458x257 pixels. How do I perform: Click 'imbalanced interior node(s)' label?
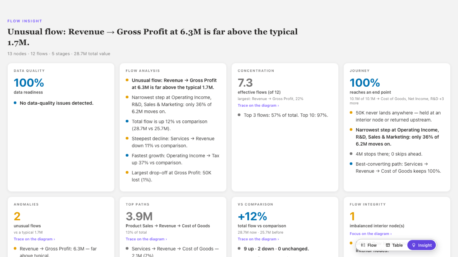(377, 226)
